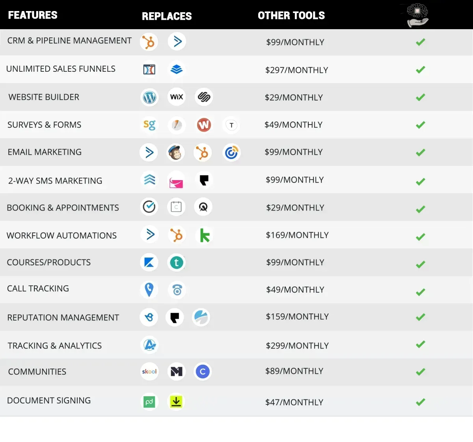
Task: Click the Mailchimp monkey icon
Action: [x=175, y=153]
